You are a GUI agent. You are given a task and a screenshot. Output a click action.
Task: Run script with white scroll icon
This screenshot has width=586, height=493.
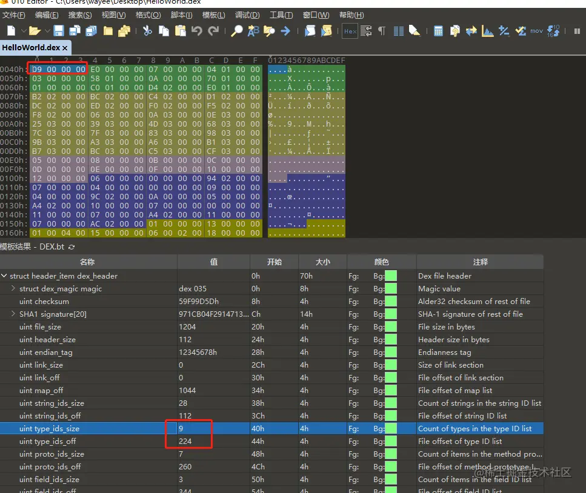(x=310, y=31)
